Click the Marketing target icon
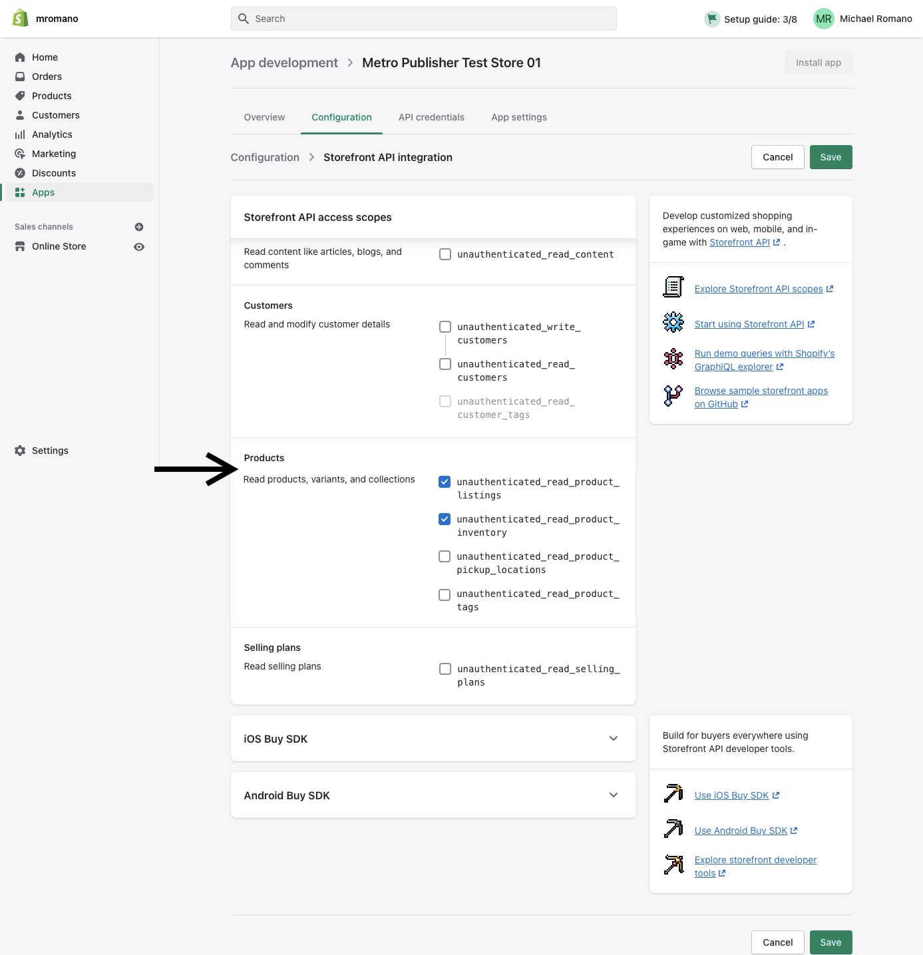923x955 pixels. tap(20, 154)
